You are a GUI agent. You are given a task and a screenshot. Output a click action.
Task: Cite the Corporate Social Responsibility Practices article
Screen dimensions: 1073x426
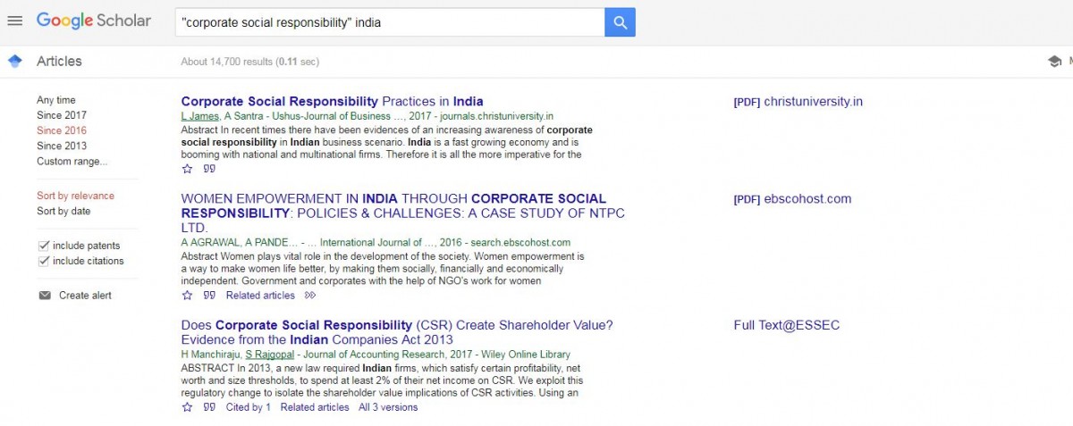(x=209, y=168)
